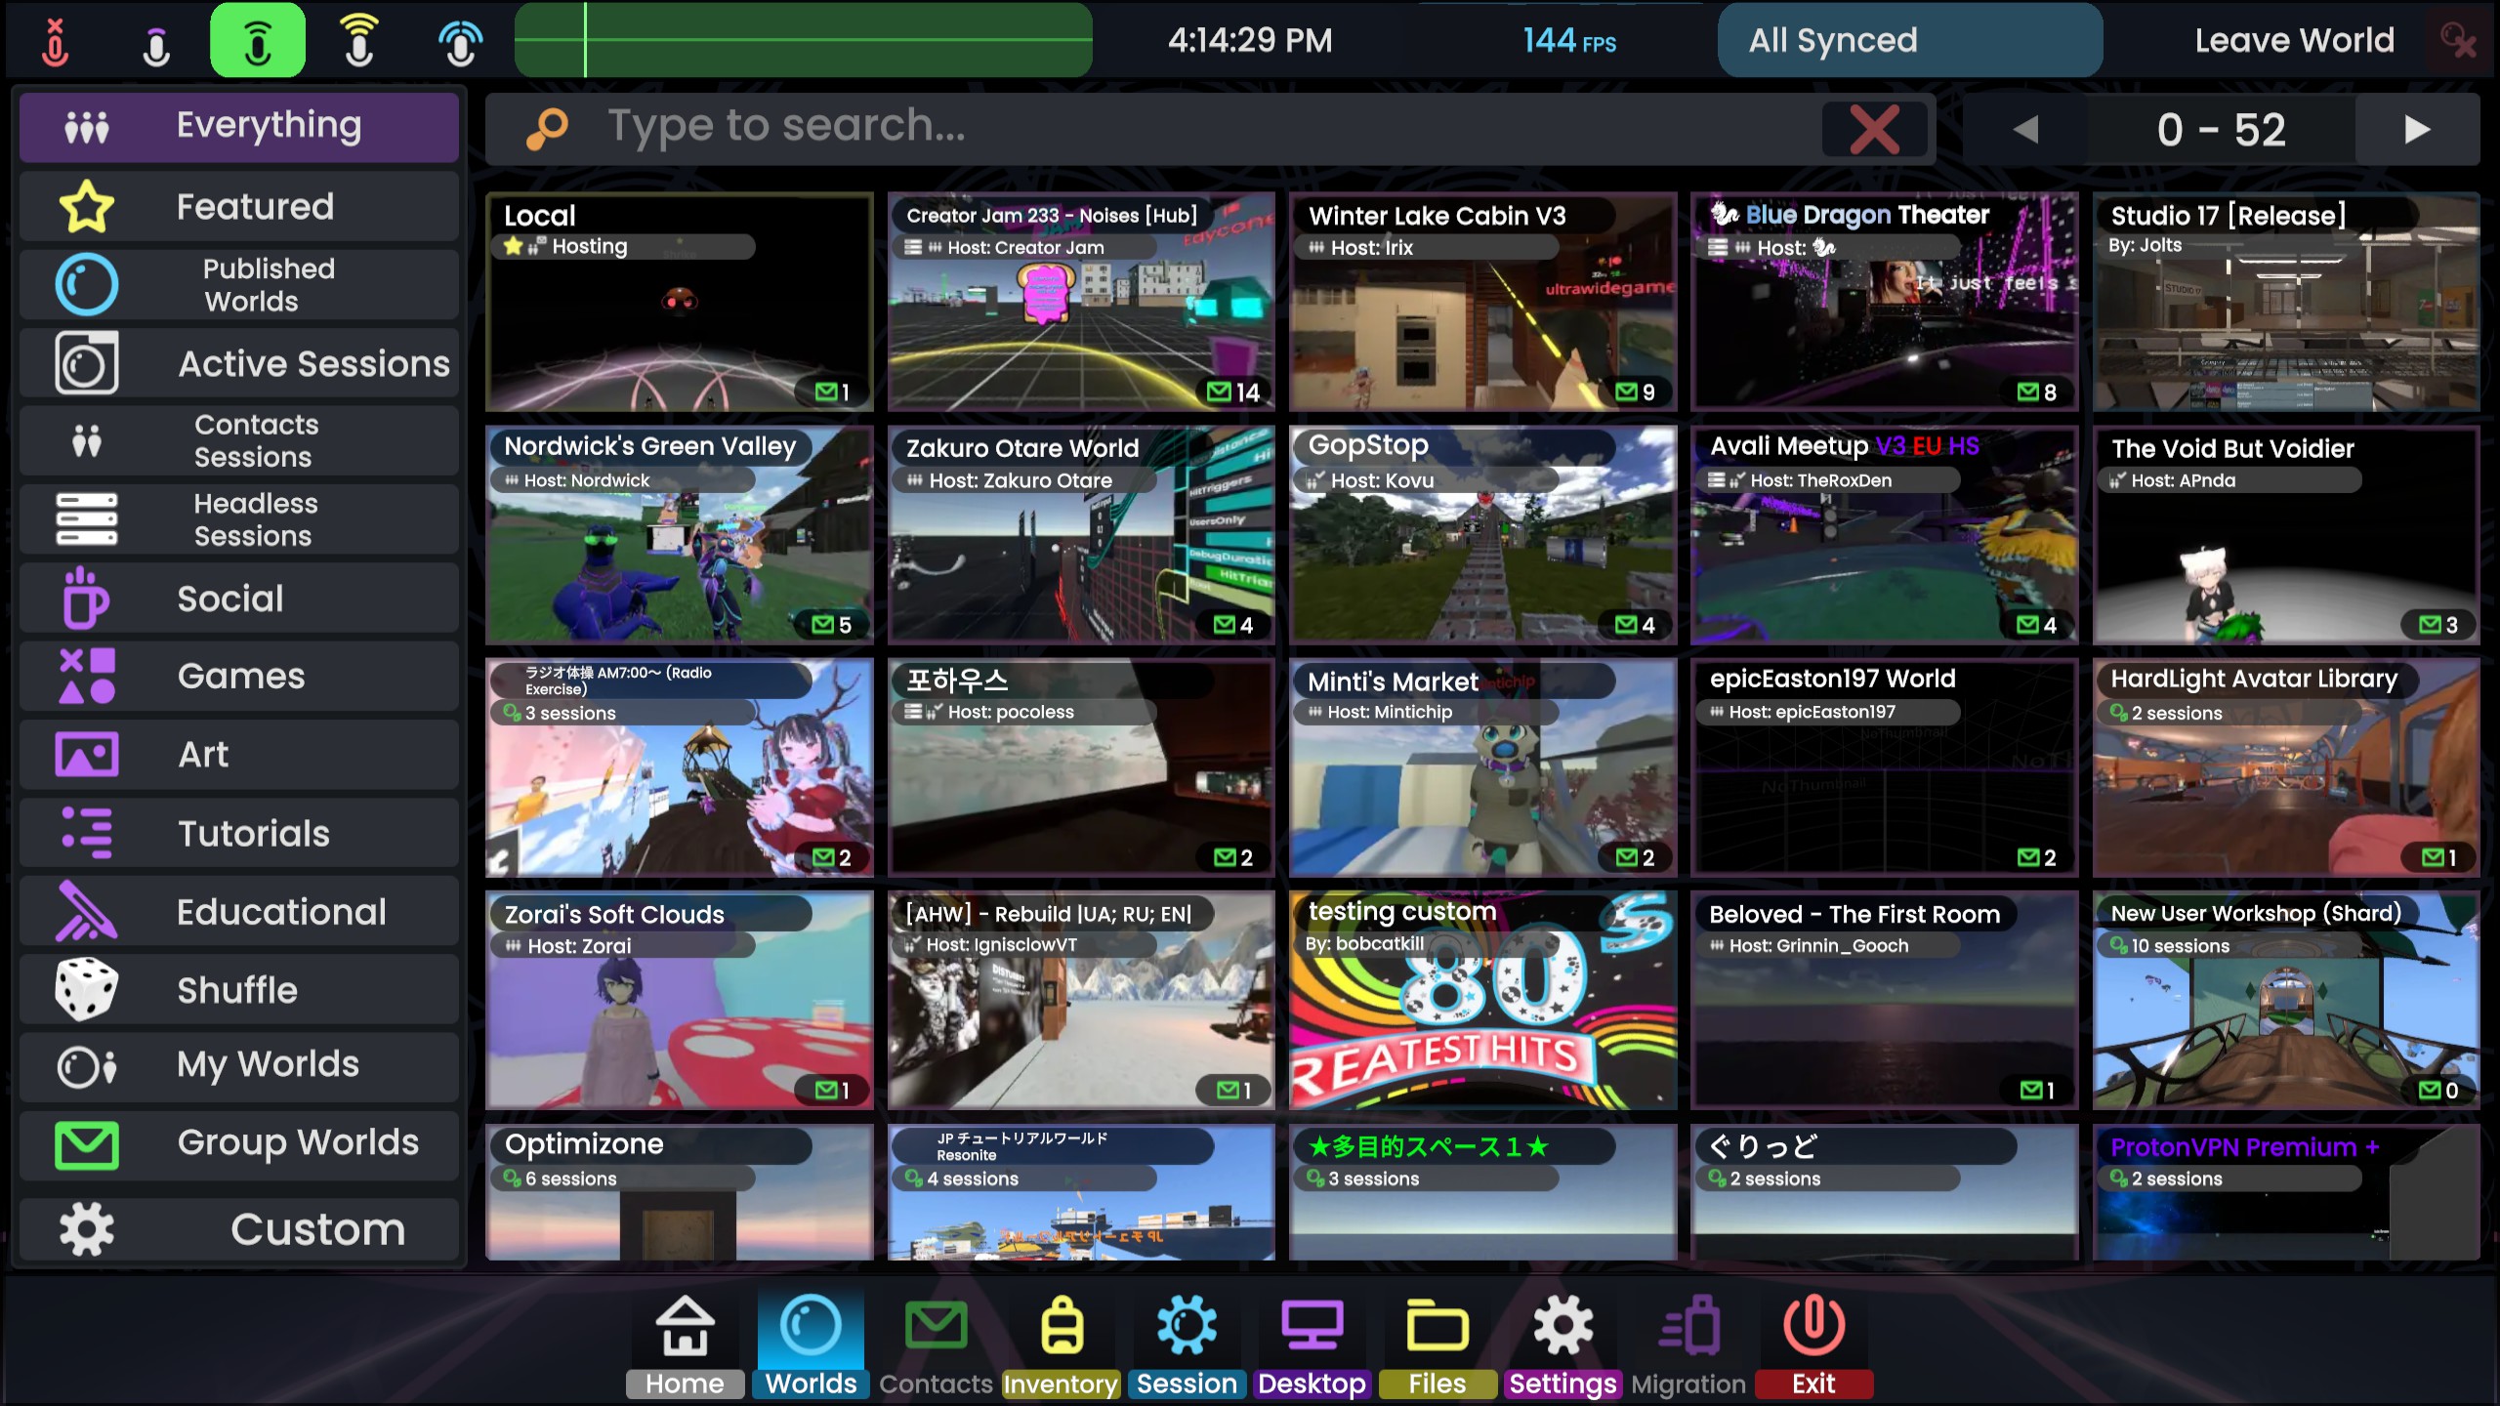Clear search with the red X
2500x1406 pixels.
click(1874, 129)
